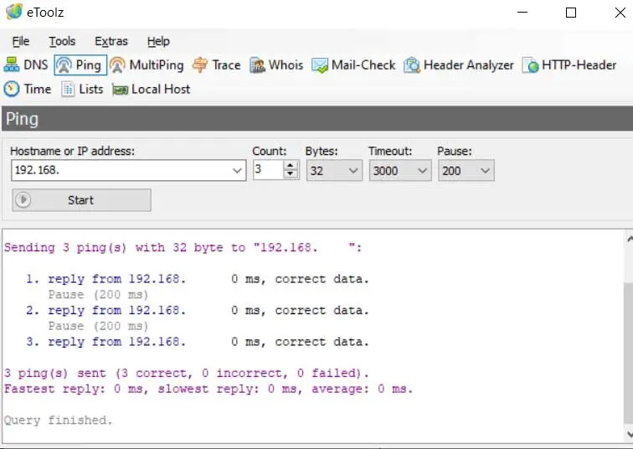
Task: Click the 'Query finished.' text
Action: [x=58, y=420]
